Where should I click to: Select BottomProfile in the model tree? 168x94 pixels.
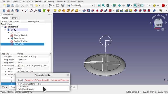pyautogui.click(x=21, y=41)
